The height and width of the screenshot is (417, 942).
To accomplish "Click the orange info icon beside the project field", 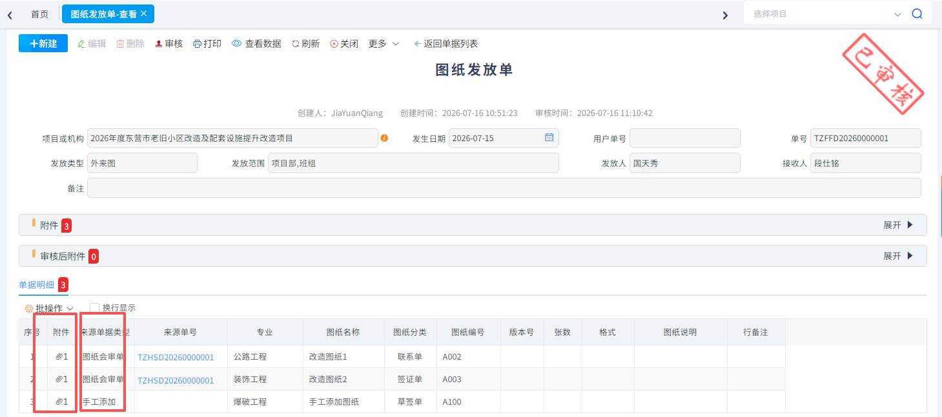I will click(384, 138).
